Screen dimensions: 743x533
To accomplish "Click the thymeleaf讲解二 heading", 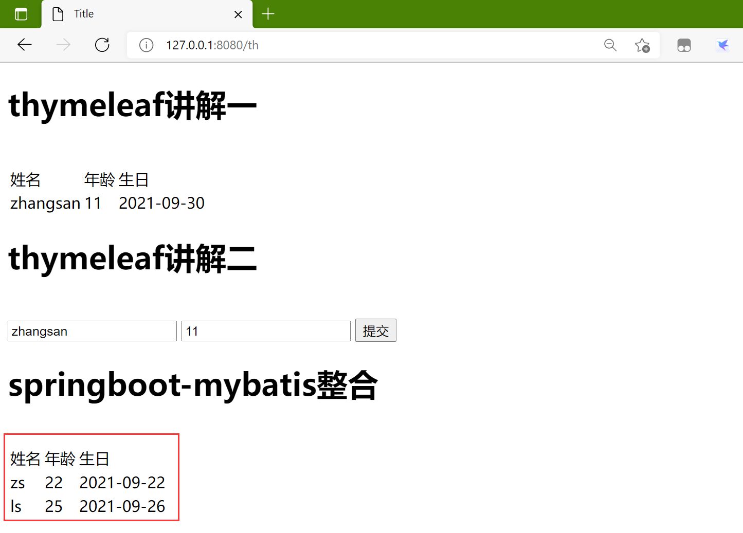I will pyautogui.click(x=133, y=258).
